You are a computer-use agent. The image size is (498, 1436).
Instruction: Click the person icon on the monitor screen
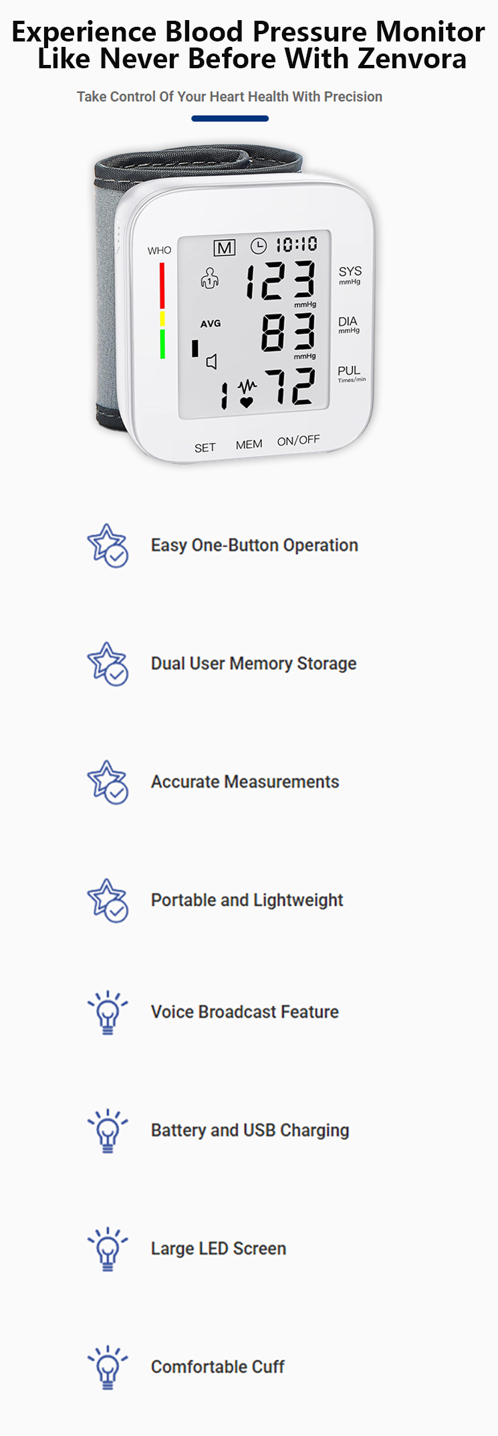210,278
